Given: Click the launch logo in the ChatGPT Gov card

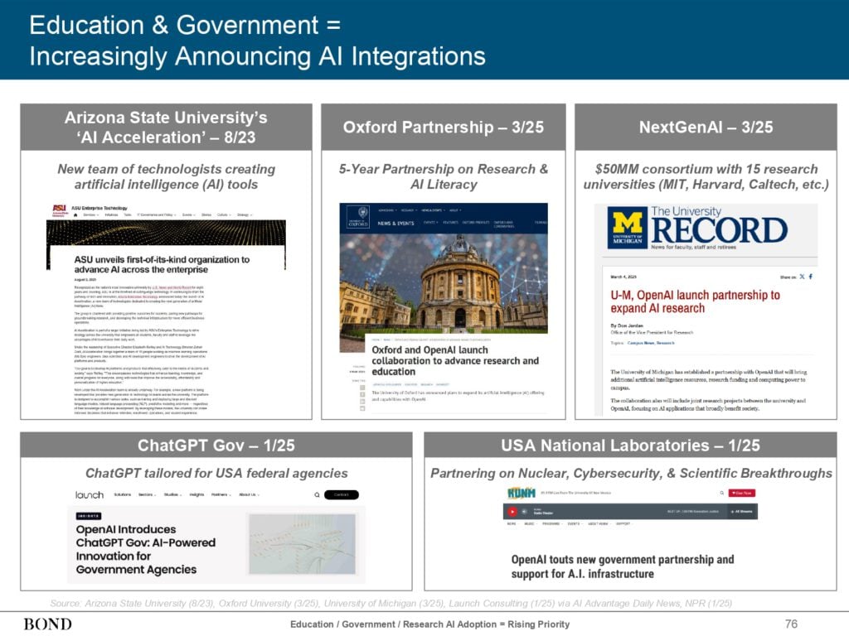Looking at the screenshot, I should tap(90, 495).
